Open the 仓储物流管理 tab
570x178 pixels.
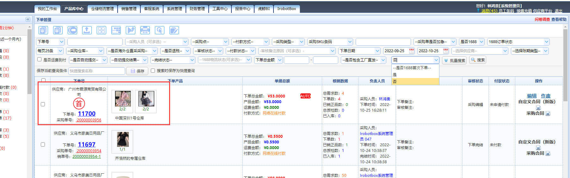[102, 9]
